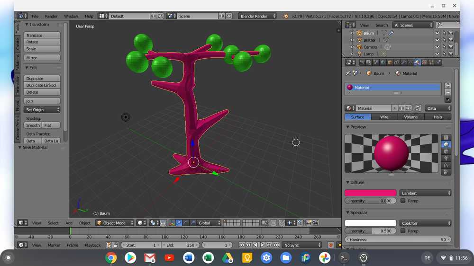The width and height of the screenshot is (474, 266).
Task: Open the Render menu
Action: (x=51, y=16)
